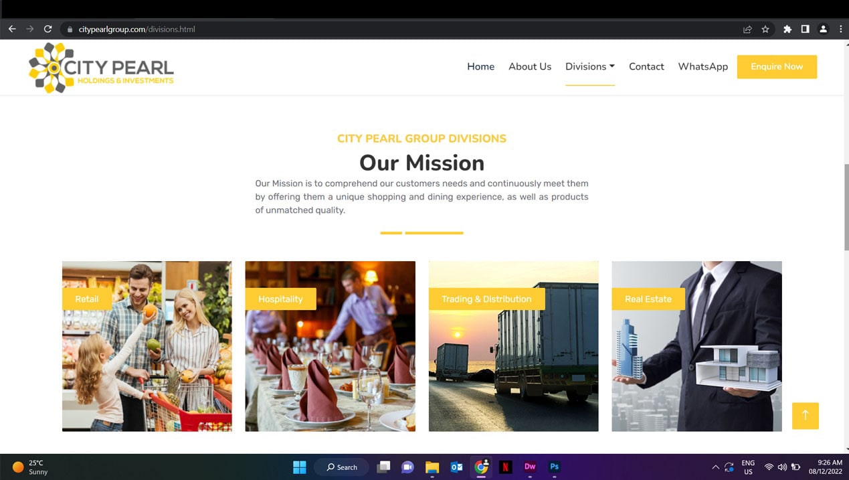Toggle the browser side panel icon
The height and width of the screenshot is (480, 849).
click(x=805, y=29)
